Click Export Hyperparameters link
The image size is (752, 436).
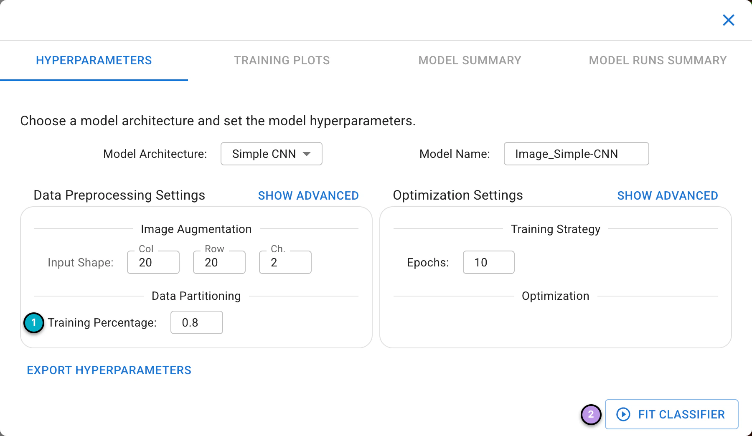[109, 370]
